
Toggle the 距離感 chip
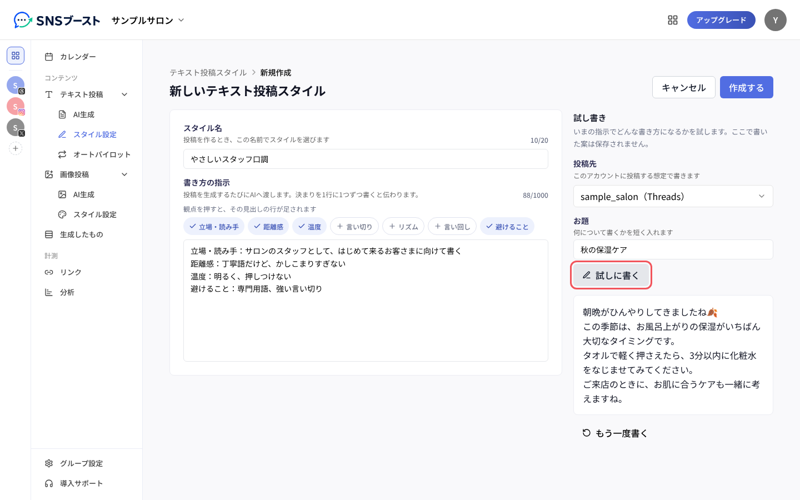pos(268,227)
